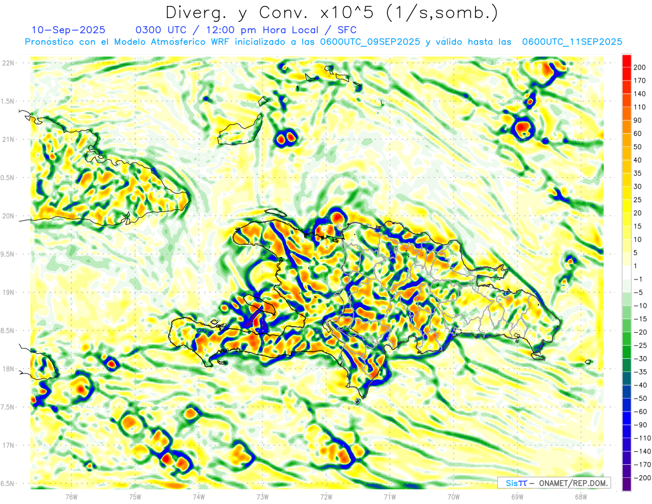Click the "9.5N" latitude label
Image resolution: width=652 pixels, height=504 pixels.
click(x=8, y=254)
